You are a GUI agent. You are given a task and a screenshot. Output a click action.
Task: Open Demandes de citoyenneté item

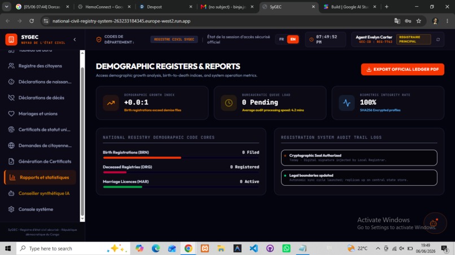click(x=40, y=145)
